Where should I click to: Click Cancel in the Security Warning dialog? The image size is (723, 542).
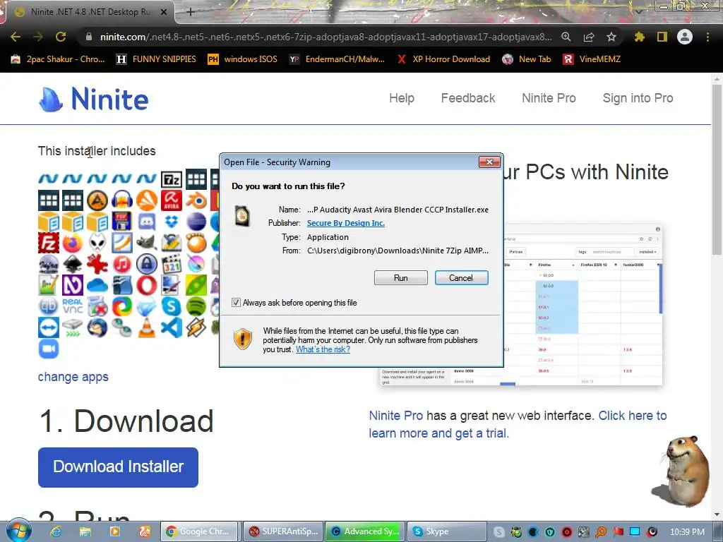coord(461,278)
